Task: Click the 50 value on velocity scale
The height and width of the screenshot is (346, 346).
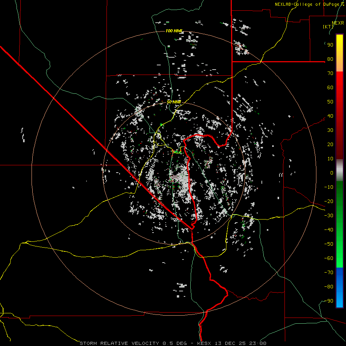Action: tap(330, 102)
